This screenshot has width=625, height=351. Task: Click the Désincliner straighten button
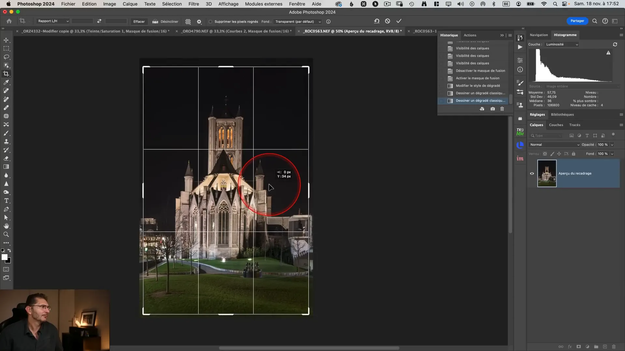[x=165, y=21]
